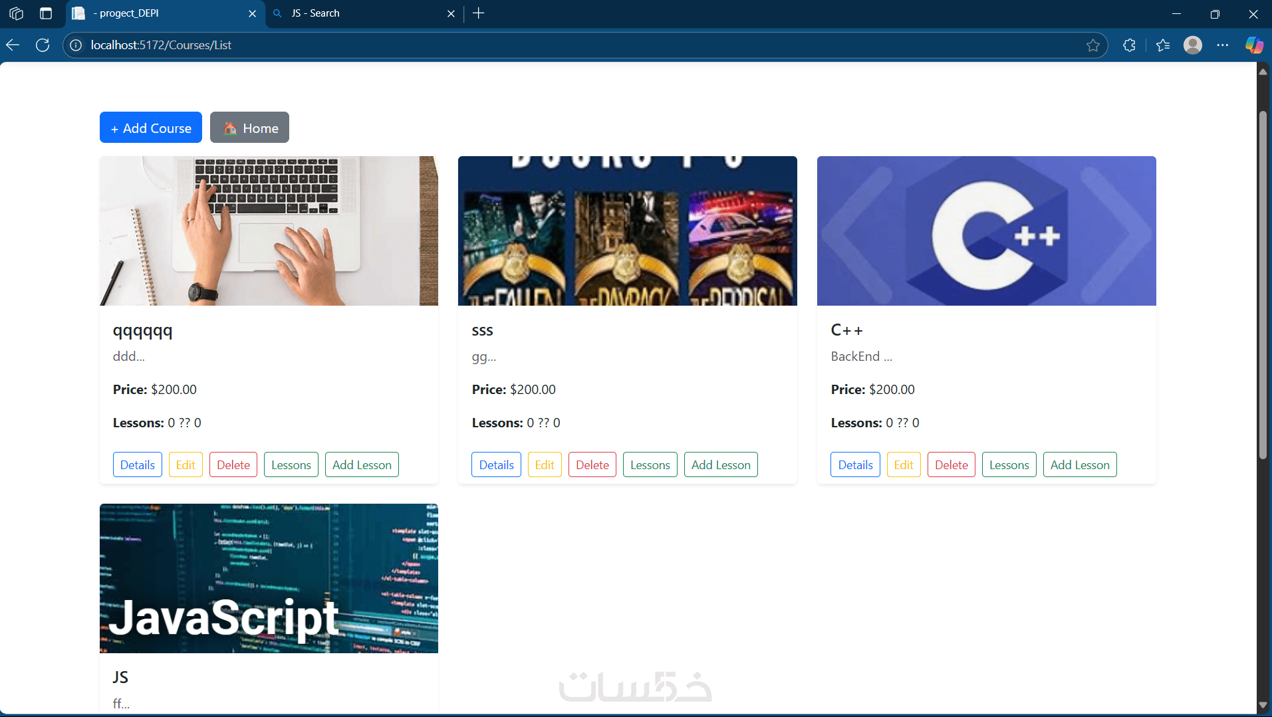Open Details for the C++ course
1272x717 pixels.
[x=856, y=464]
